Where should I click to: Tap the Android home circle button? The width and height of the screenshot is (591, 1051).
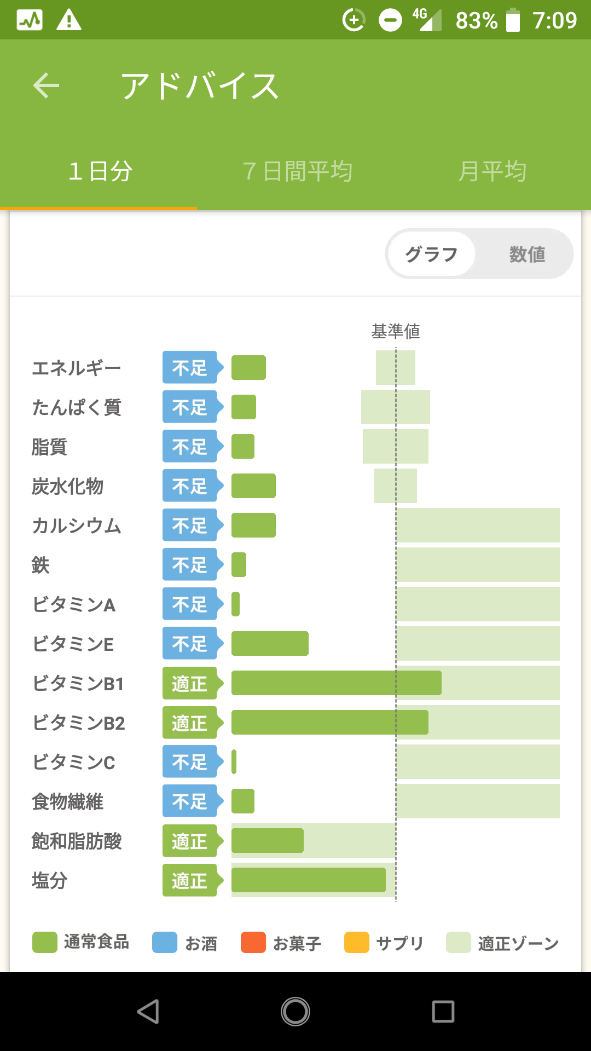(x=296, y=1012)
